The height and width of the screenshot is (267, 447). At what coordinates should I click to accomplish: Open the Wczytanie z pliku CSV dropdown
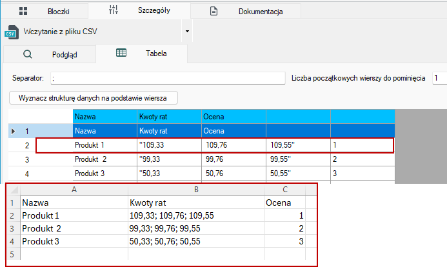tap(187, 31)
